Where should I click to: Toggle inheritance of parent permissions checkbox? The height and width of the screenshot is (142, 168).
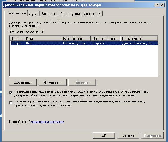(x=11, y=93)
